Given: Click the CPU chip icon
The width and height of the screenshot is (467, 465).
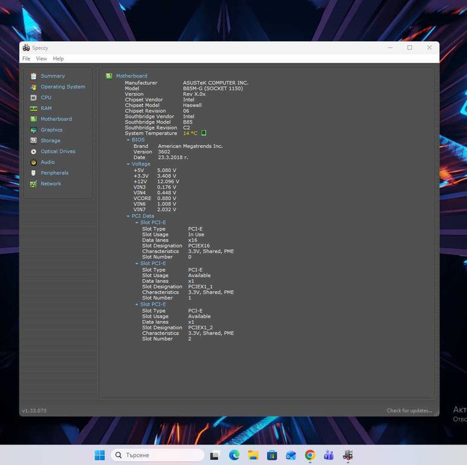Looking at the screenshot, I should pyautogui.click(x=33, y=98).
